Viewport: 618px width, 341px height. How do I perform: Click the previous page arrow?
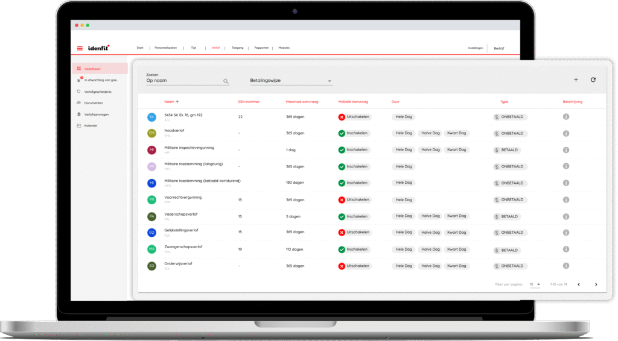pos(579,284)
